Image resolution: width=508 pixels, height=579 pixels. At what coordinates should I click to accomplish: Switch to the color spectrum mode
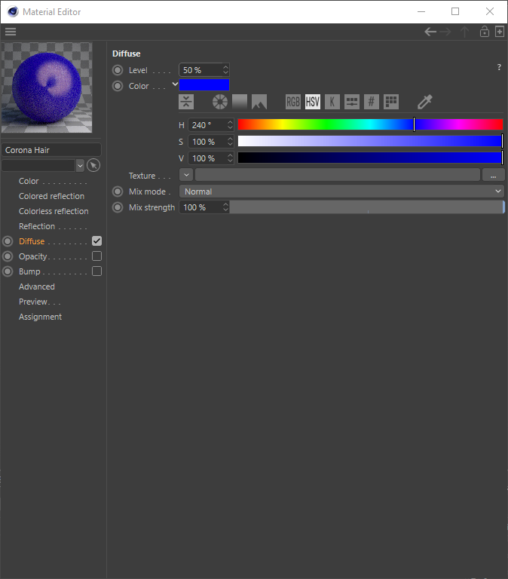[240, 102]
